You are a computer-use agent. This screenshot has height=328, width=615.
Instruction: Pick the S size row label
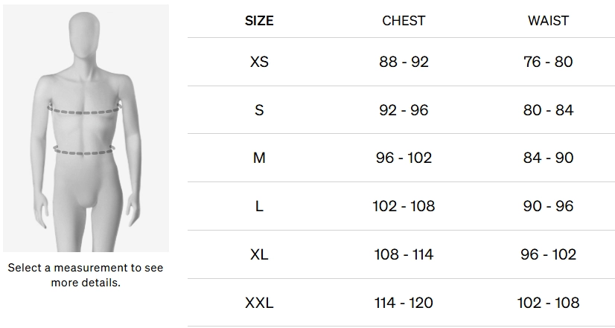(x=259, y=110)
